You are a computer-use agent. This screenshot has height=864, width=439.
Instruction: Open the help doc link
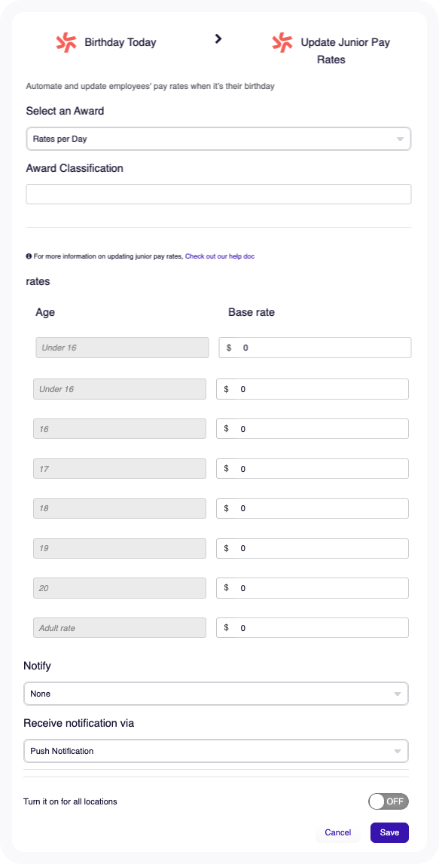[219, 256]
